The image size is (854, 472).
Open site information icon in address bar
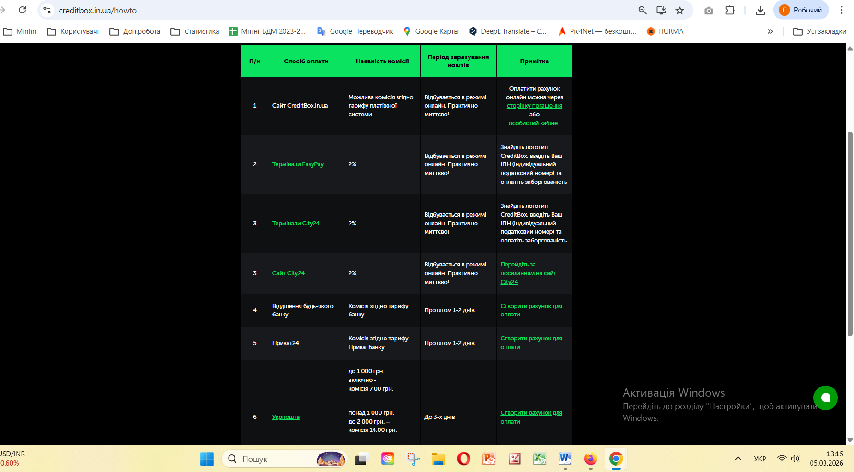47,10
